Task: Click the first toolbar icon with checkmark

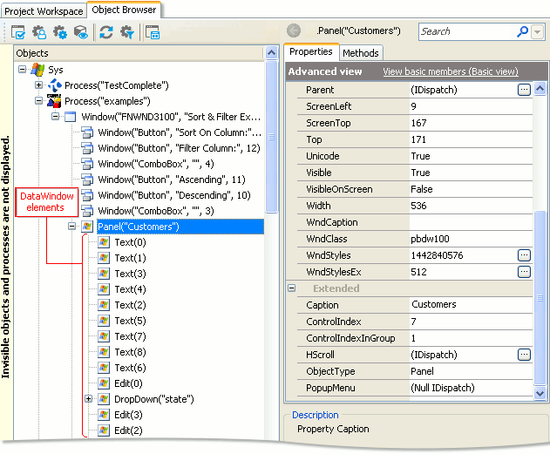Action: (18, 33)
